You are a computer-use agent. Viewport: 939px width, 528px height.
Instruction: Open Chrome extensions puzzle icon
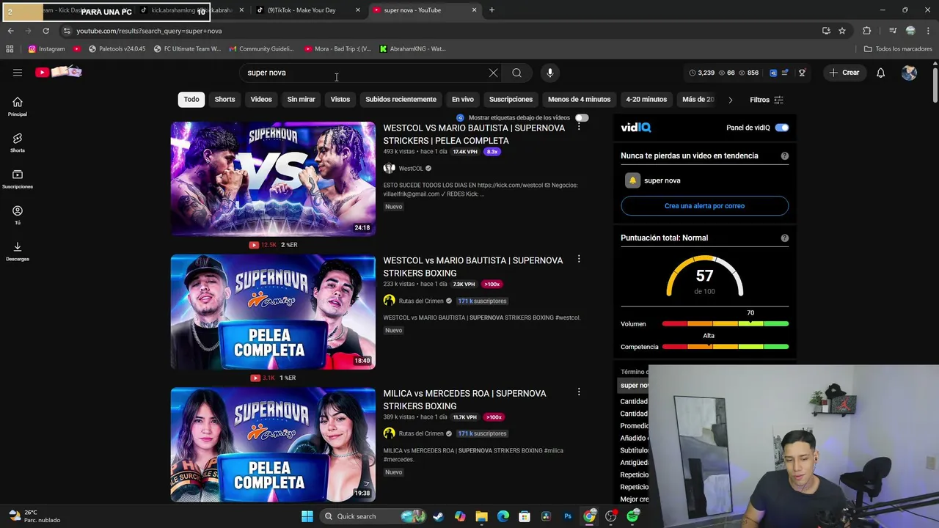pos(867,31)
